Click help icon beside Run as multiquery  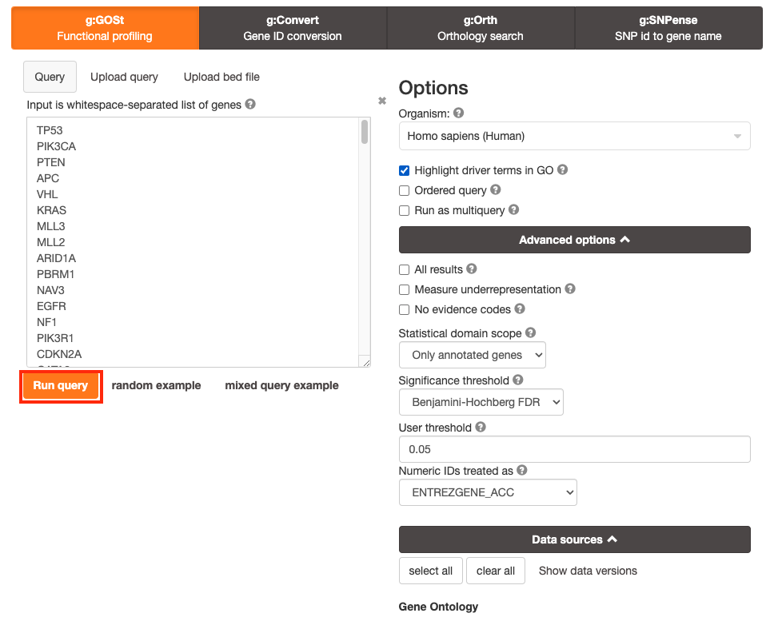pyautogui.click(x=514, y=210)
